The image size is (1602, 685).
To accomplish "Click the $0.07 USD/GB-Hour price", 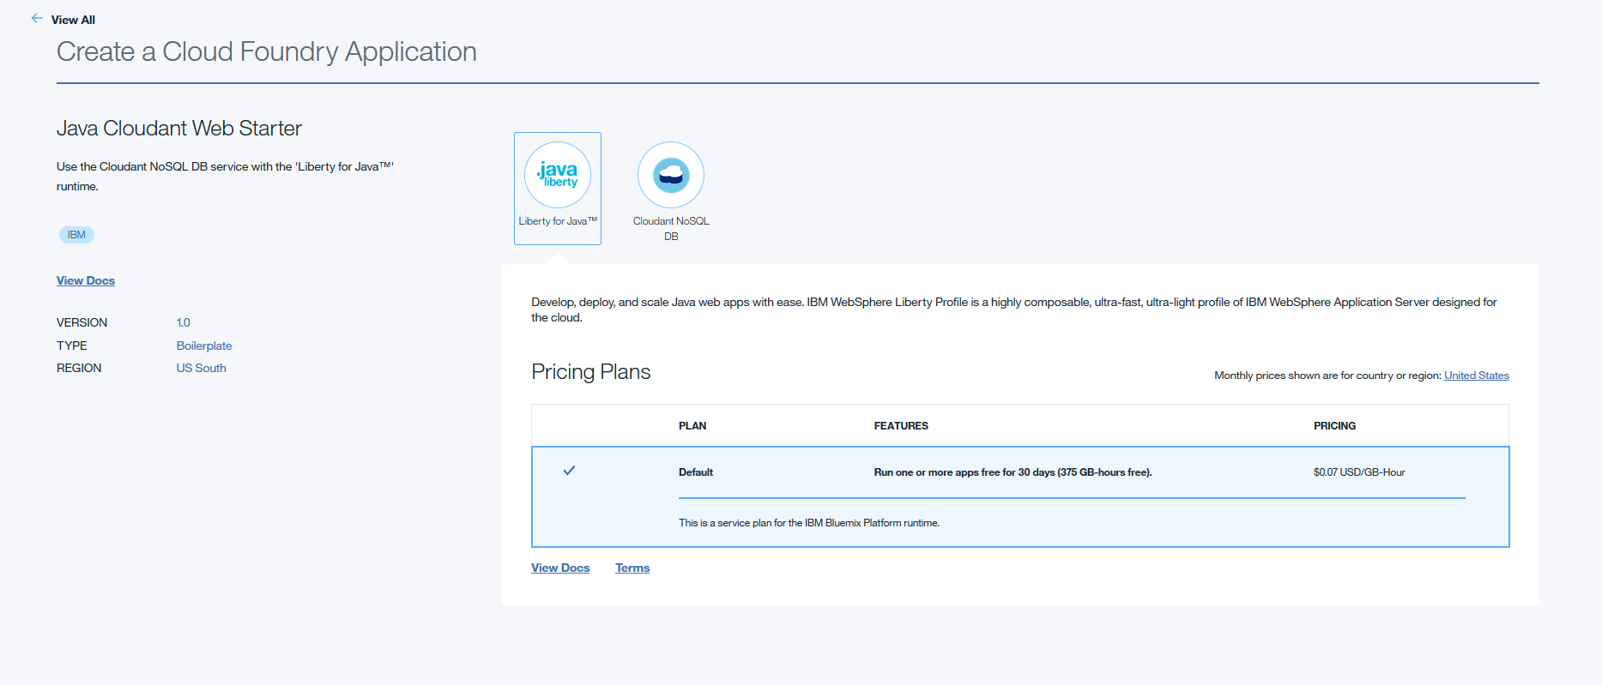I will click(1359, 472).
